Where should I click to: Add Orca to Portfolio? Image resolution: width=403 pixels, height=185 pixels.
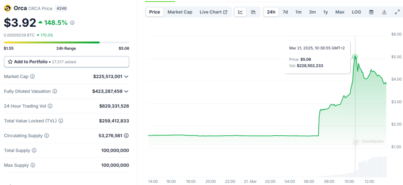click(x=66, y=62)
